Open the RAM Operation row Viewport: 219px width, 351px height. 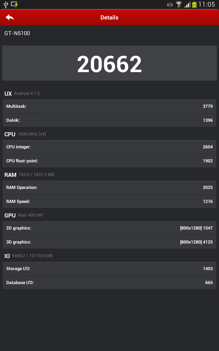pos(109,188)
